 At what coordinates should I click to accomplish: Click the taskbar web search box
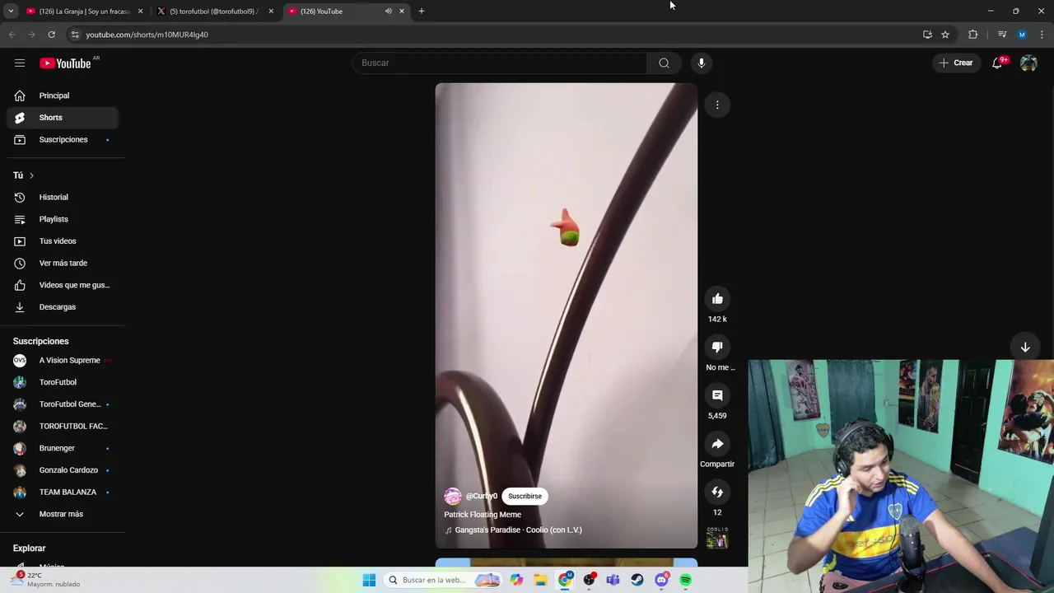point(443,580)
